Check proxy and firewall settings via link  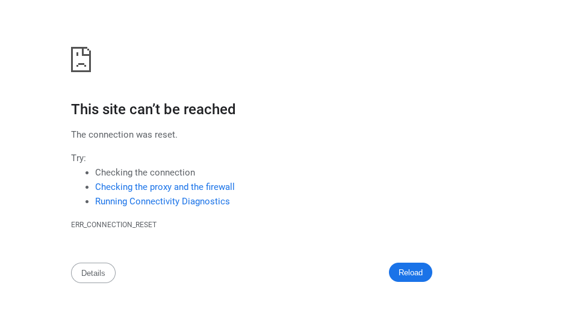(164, 187)
